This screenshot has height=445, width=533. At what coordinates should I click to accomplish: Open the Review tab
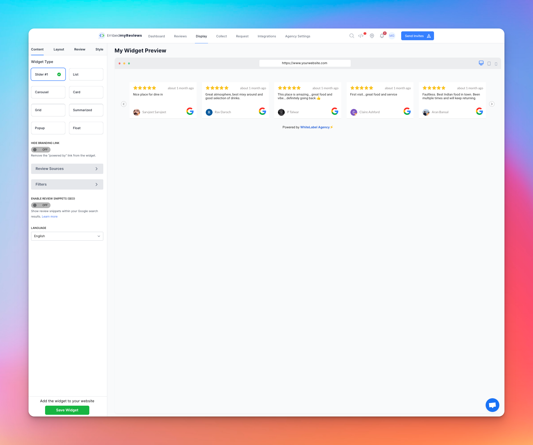point(80,49)
